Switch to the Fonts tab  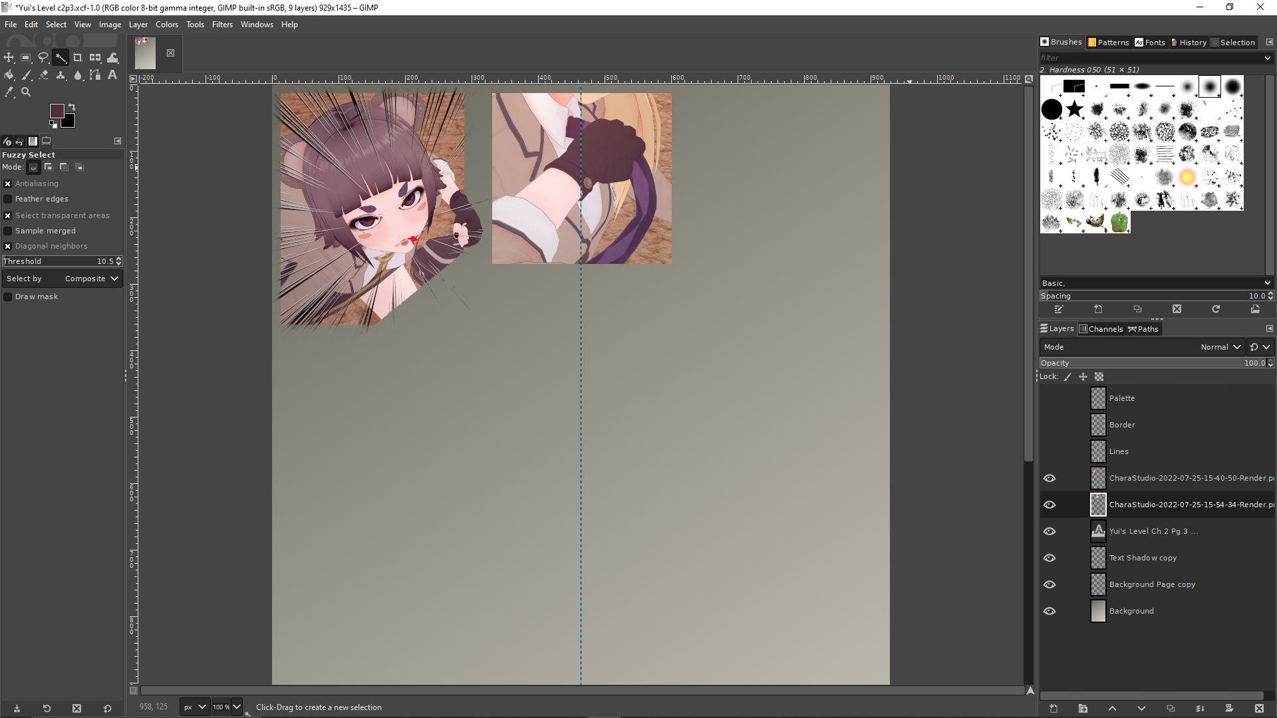pos(1150,42)
